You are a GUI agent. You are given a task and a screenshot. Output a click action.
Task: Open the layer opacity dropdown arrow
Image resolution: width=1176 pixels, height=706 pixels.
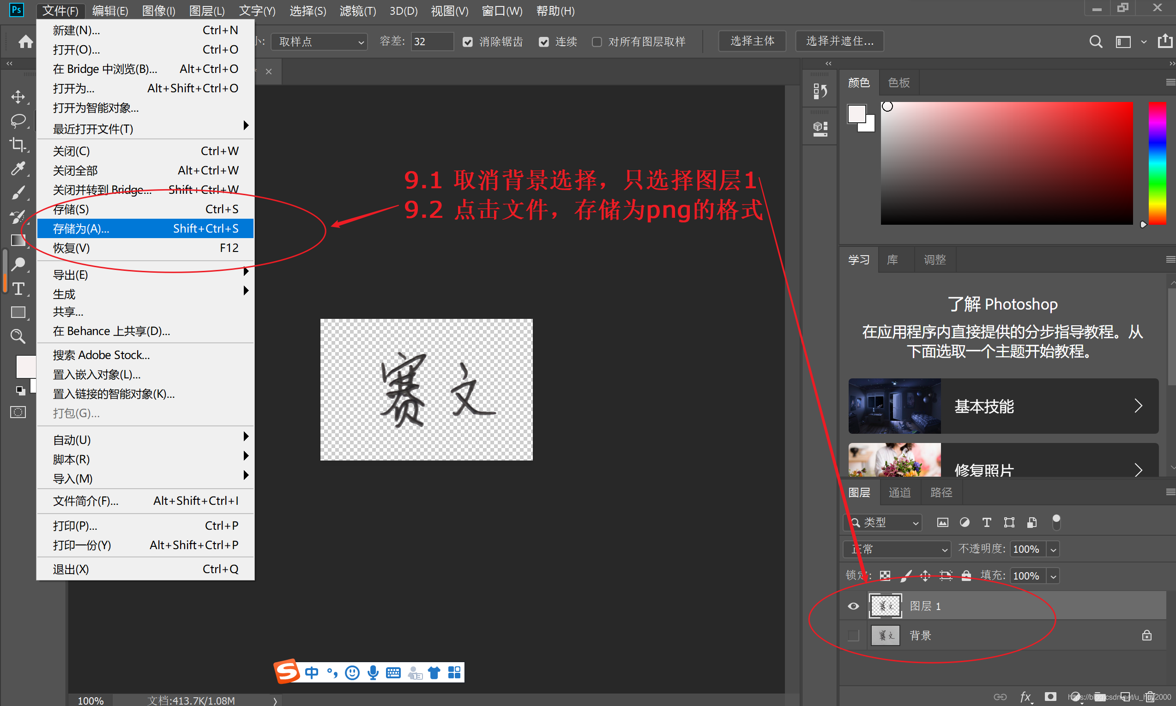pos(1053,550)
